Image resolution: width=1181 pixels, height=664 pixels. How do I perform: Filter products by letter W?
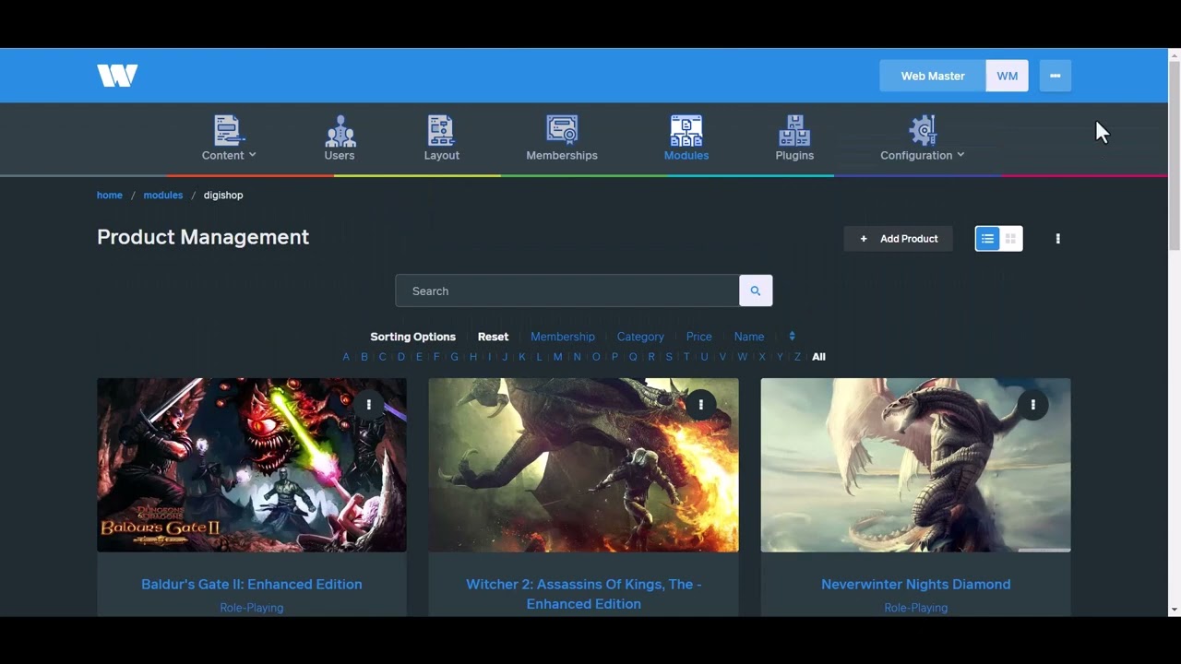743,357
